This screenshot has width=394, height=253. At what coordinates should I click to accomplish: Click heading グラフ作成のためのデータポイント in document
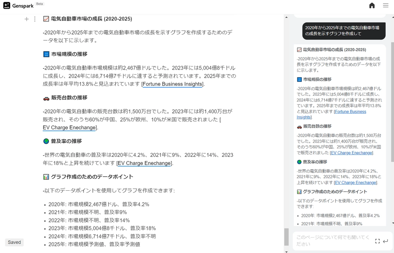click(x=92, y=177)
